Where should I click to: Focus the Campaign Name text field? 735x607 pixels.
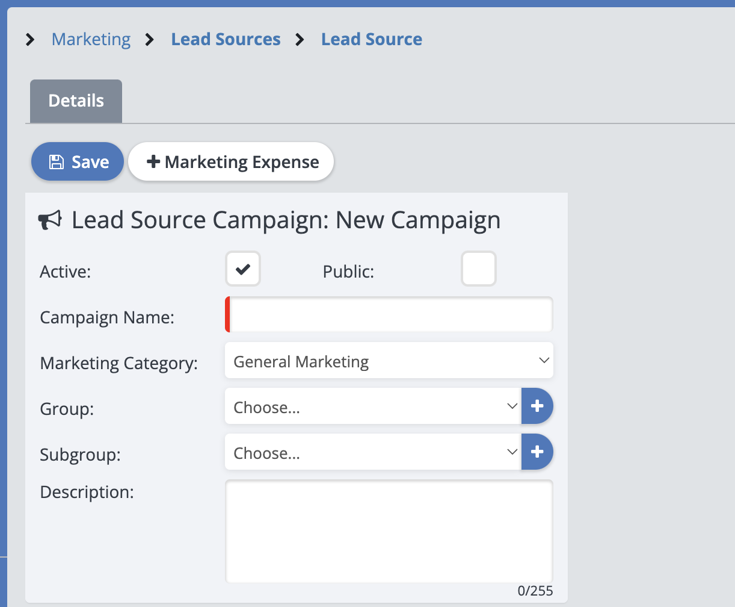click(x=390, y=314)
